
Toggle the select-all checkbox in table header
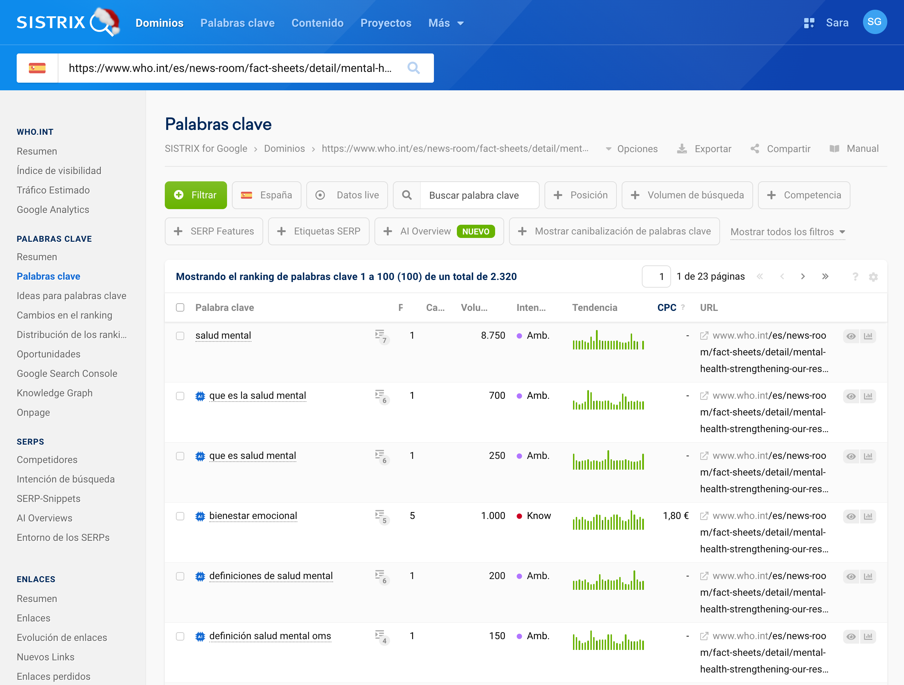180,307
